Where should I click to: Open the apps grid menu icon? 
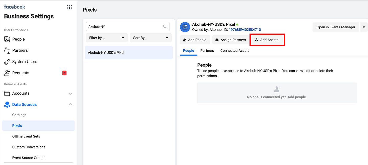tap(69, 7)
